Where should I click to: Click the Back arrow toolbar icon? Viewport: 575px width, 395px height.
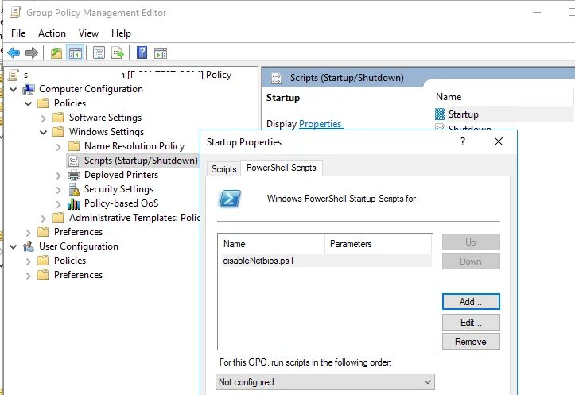coord(14,53)
